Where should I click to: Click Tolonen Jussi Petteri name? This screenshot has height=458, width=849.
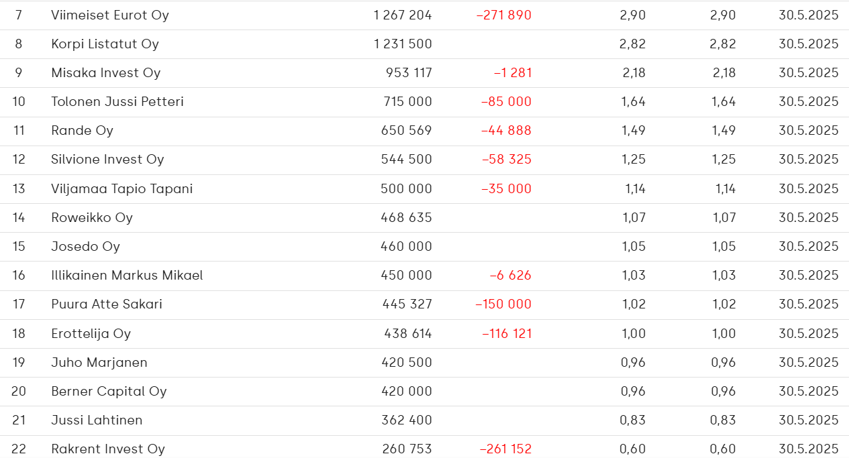(117, 101)
